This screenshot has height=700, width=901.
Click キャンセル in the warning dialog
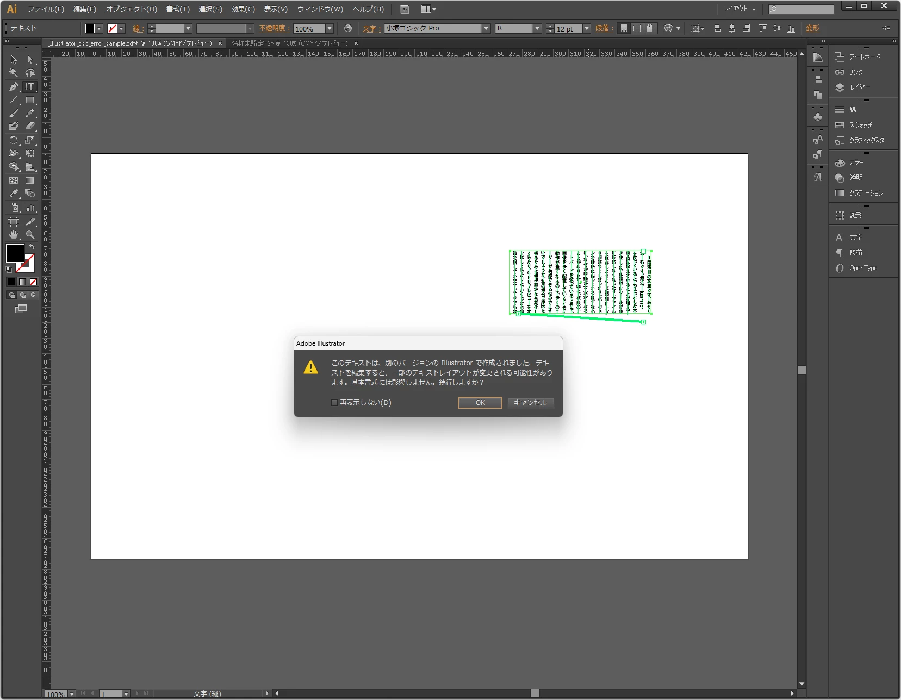click(531, 403)
